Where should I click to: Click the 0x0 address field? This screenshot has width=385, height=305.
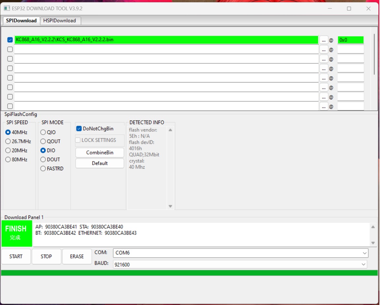(350, 40)
